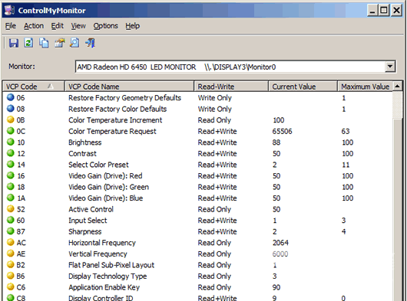407x301 pixels.
Task: Select the Flat Panel Sub-Pixel Layout row
Action: click(197, 264)
